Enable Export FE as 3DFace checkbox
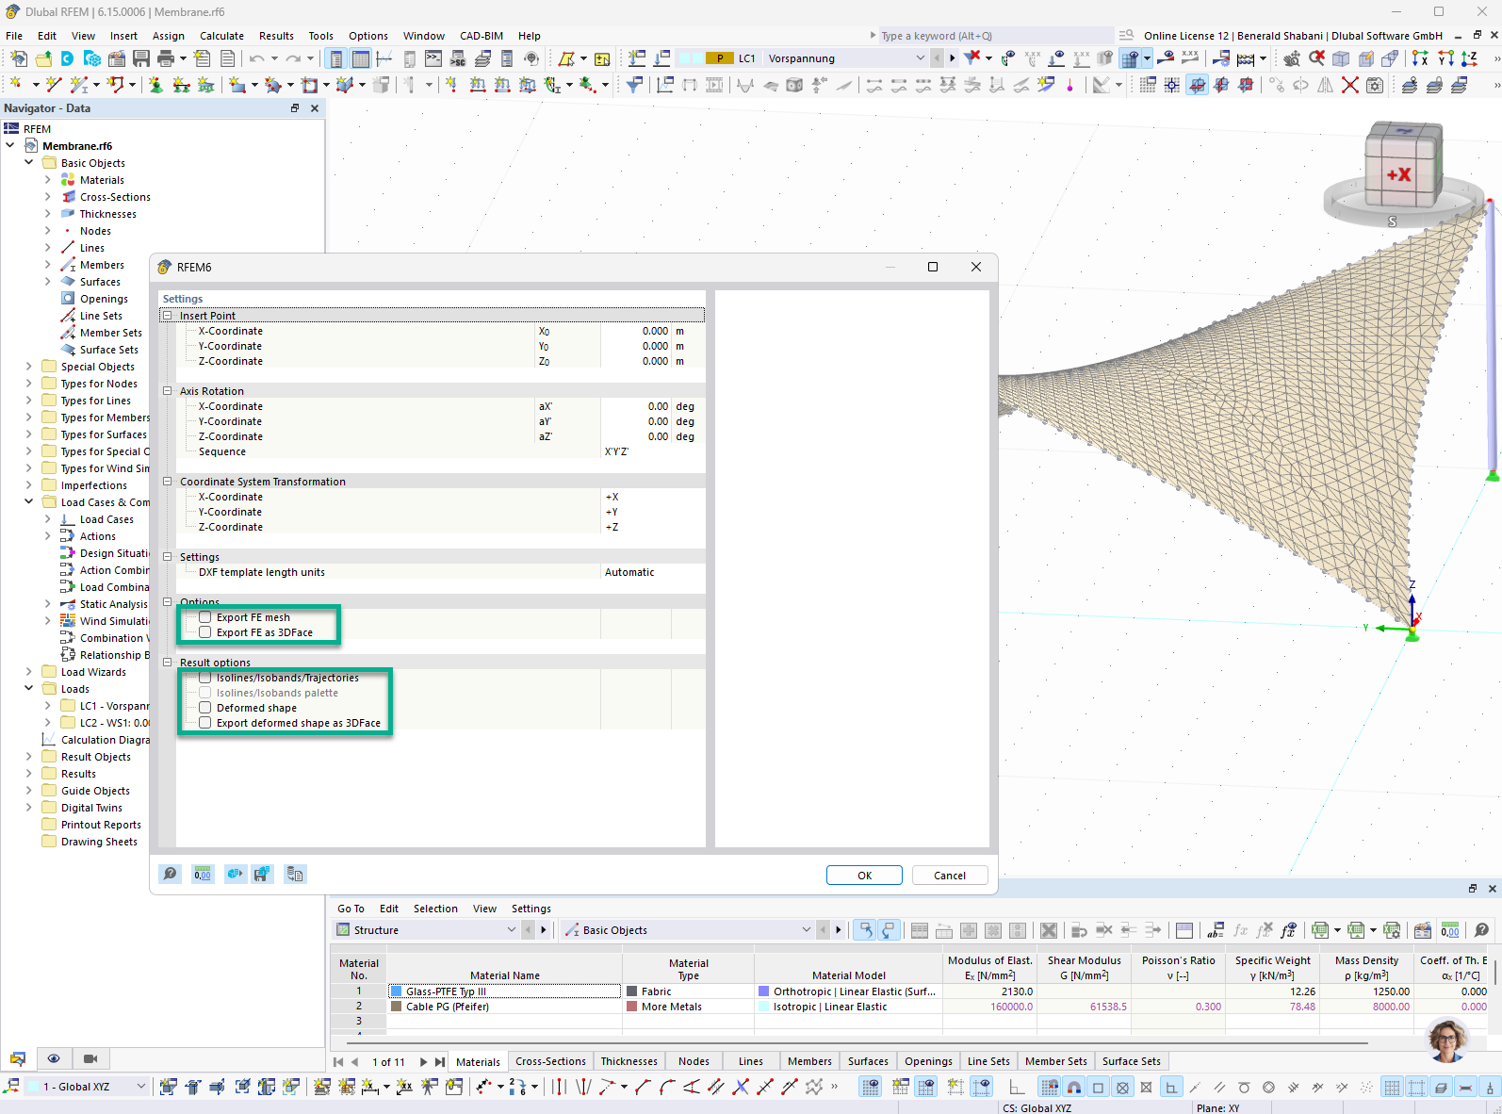 point(204,632)
